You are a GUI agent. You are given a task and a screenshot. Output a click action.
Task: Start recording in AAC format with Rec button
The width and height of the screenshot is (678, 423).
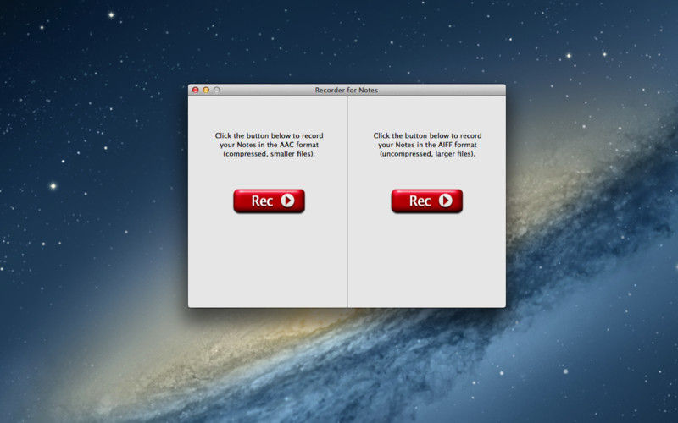(x=269, y=201)
